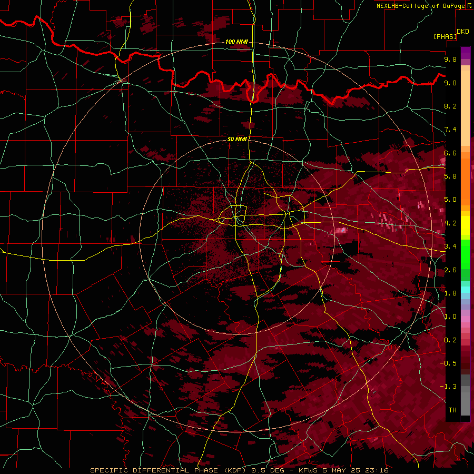Click the 4.2 value on the color scale
Screen dimensions: 474x474
click(x=450, y=223)
